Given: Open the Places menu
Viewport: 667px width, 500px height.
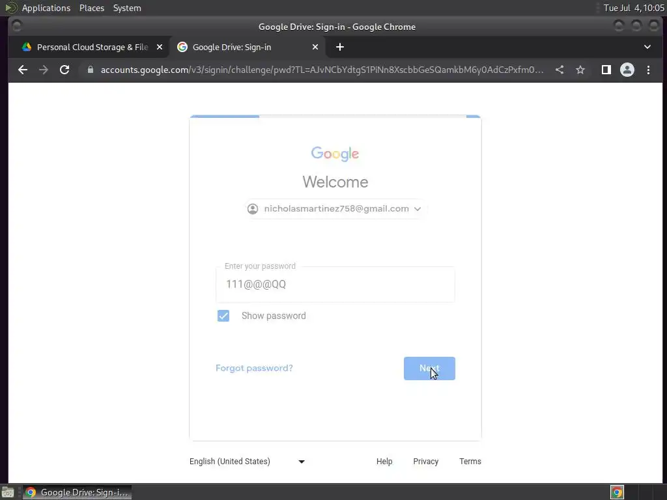Looking at the screenshot, I should 92,8.
